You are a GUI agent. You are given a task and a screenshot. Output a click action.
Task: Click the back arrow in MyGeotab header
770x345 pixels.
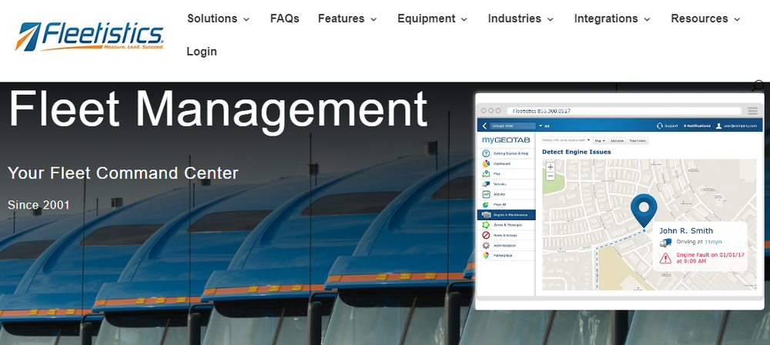coord(484,126)
